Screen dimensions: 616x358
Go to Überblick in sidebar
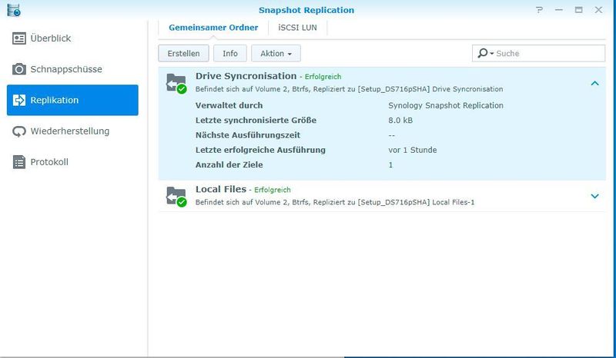tap(72, 38)
